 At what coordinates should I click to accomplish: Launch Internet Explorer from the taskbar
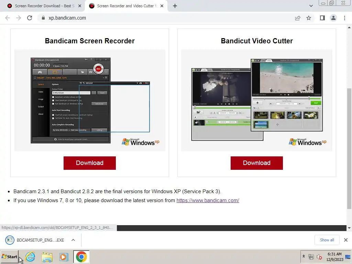[30, 257]
